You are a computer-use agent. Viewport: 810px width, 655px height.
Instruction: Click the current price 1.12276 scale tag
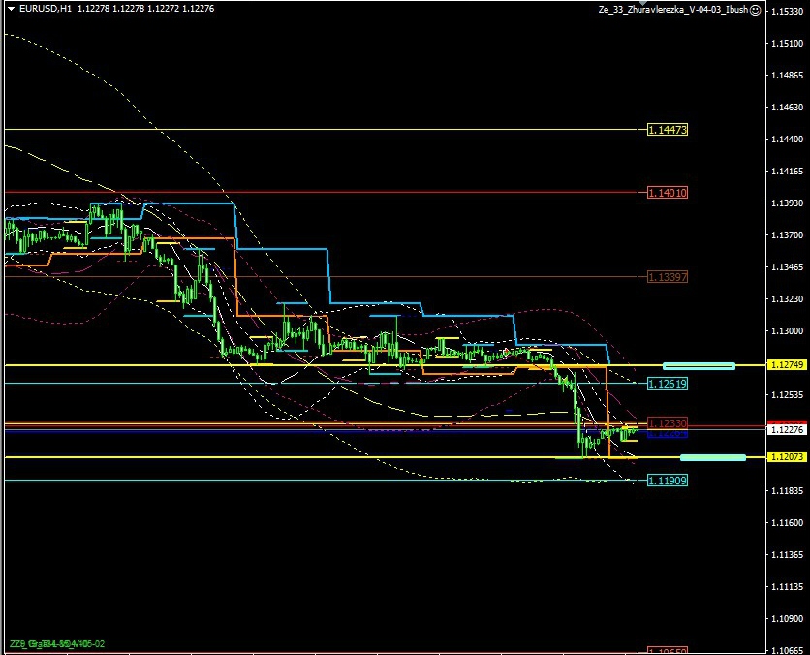(786, 429)
